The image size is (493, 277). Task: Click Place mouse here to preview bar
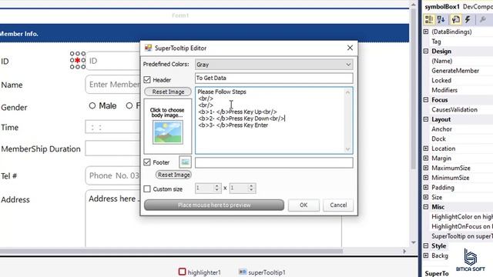click(214, 205)
